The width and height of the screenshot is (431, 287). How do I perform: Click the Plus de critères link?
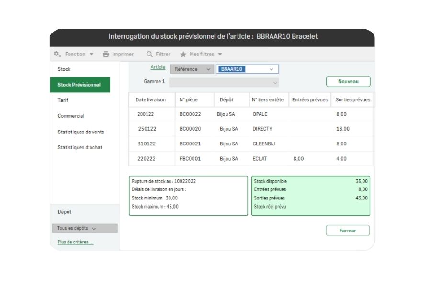pos(76,242)
